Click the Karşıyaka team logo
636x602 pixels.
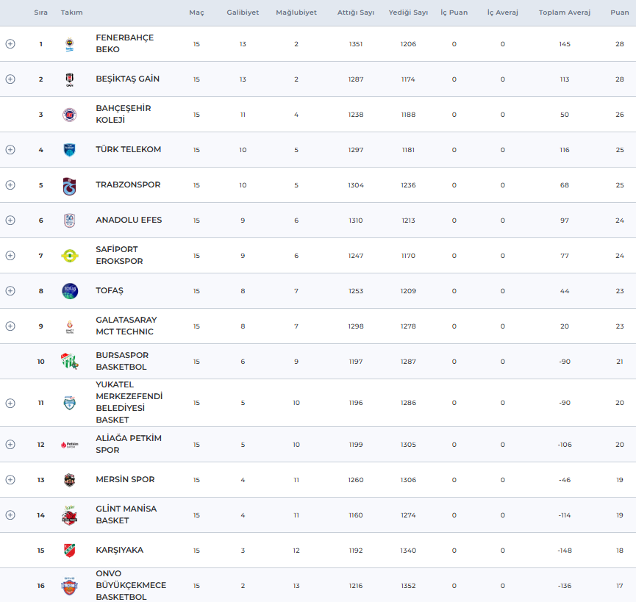click(69, 551)
